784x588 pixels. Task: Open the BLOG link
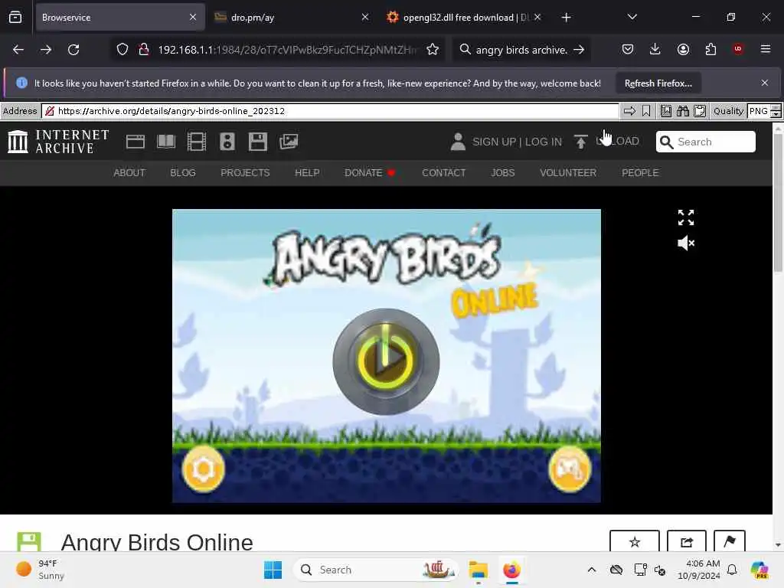coord(182,173)
